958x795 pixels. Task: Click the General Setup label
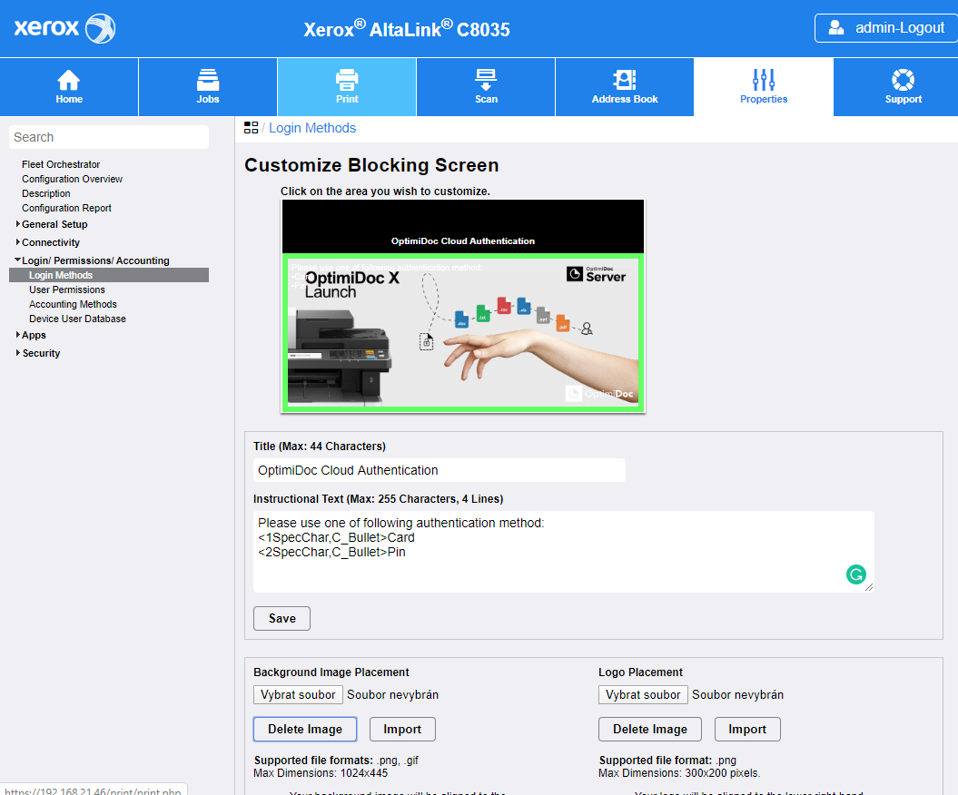[55, 225]
